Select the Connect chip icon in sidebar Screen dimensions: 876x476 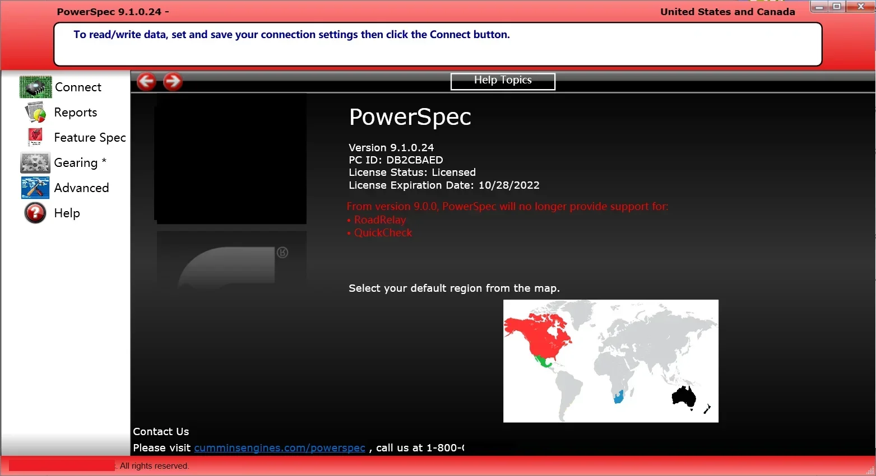35,87
